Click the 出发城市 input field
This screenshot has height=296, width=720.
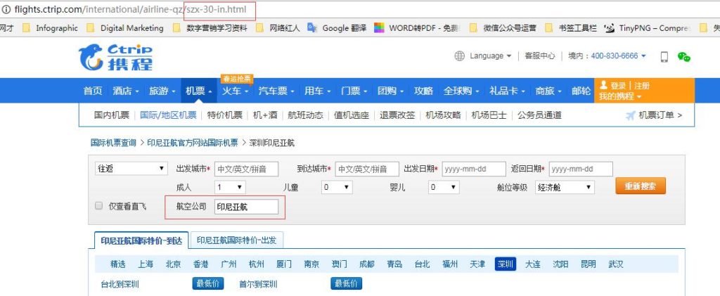click(247, 169)
